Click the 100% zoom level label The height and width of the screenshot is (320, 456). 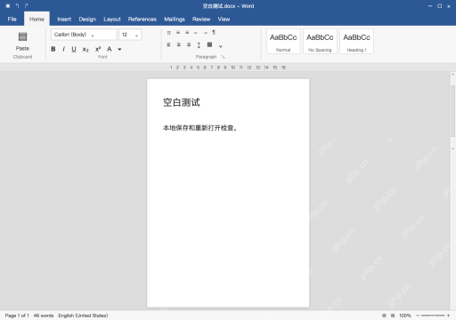click(405, 316)
